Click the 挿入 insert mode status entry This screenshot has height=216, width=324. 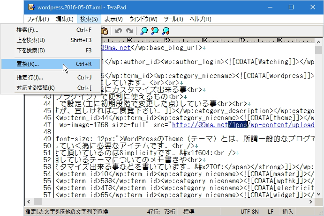pos(287,212)
